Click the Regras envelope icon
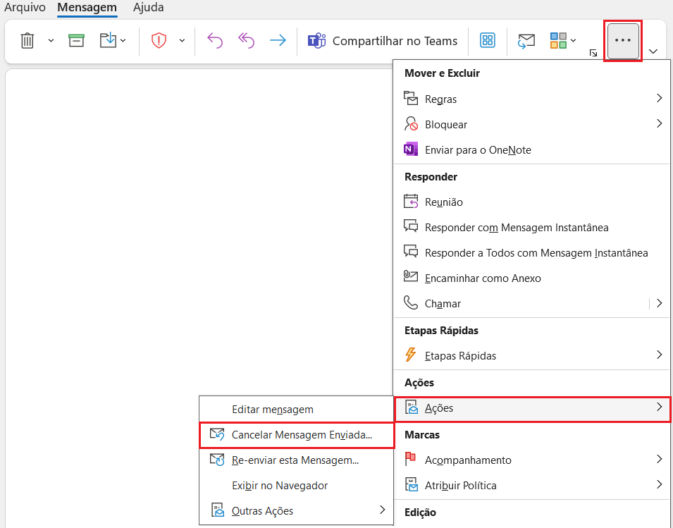673x528 pixels. coord(411,98)
